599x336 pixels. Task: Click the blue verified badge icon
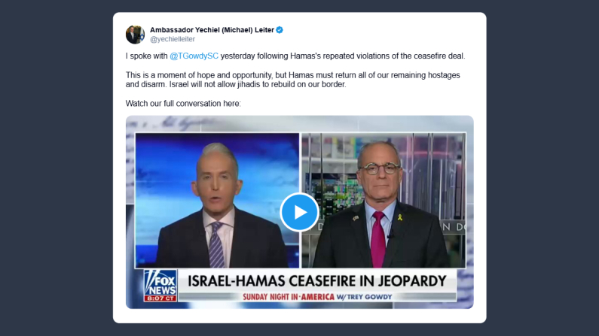point(280,30)
